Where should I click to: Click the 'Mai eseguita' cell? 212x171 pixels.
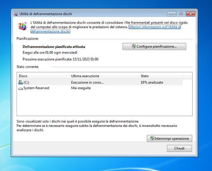pyautogui.click(x=81, y=88)
